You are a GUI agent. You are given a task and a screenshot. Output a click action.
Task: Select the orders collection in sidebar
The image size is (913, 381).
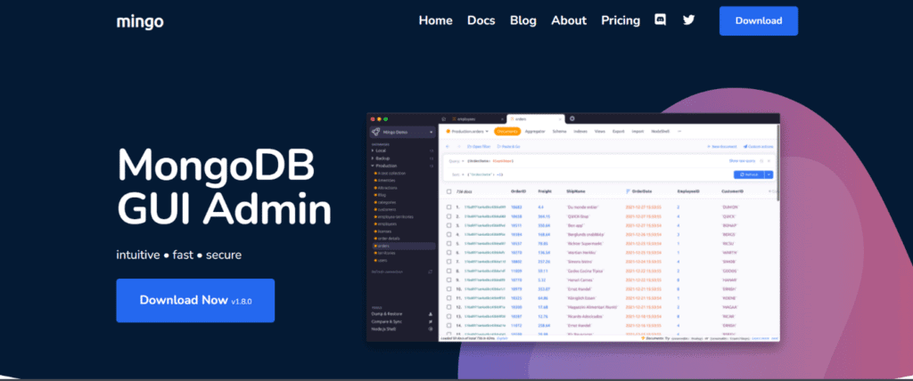[385, 246]
